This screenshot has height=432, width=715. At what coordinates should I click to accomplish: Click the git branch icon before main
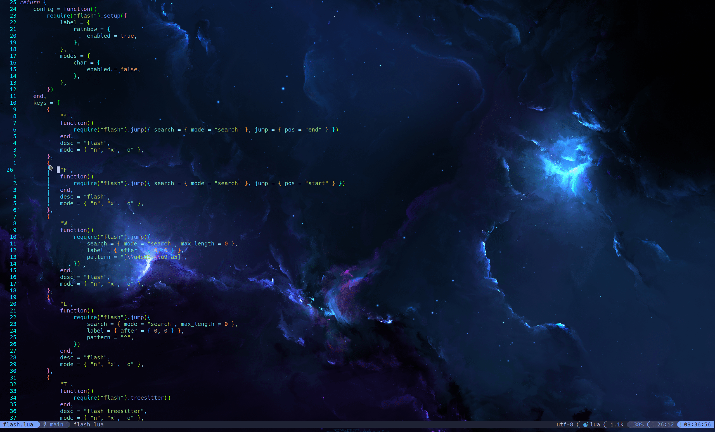[45, 424]
